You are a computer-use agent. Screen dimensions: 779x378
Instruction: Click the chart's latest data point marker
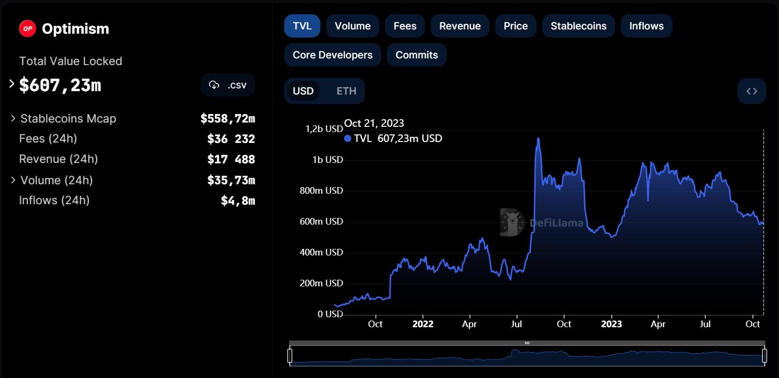pos(763,222)
